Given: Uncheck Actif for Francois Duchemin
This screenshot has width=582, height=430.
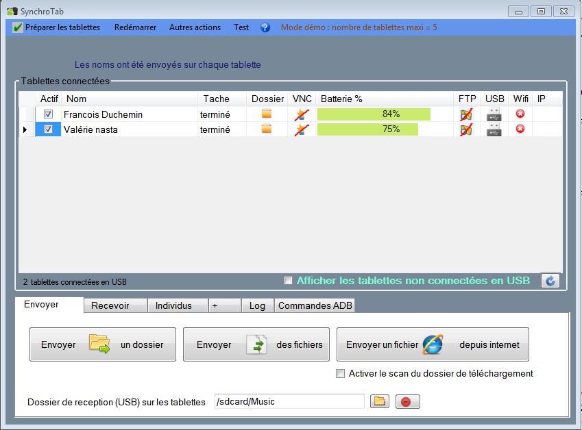Looking at the screenshot, I should click(x=48, y=114).
